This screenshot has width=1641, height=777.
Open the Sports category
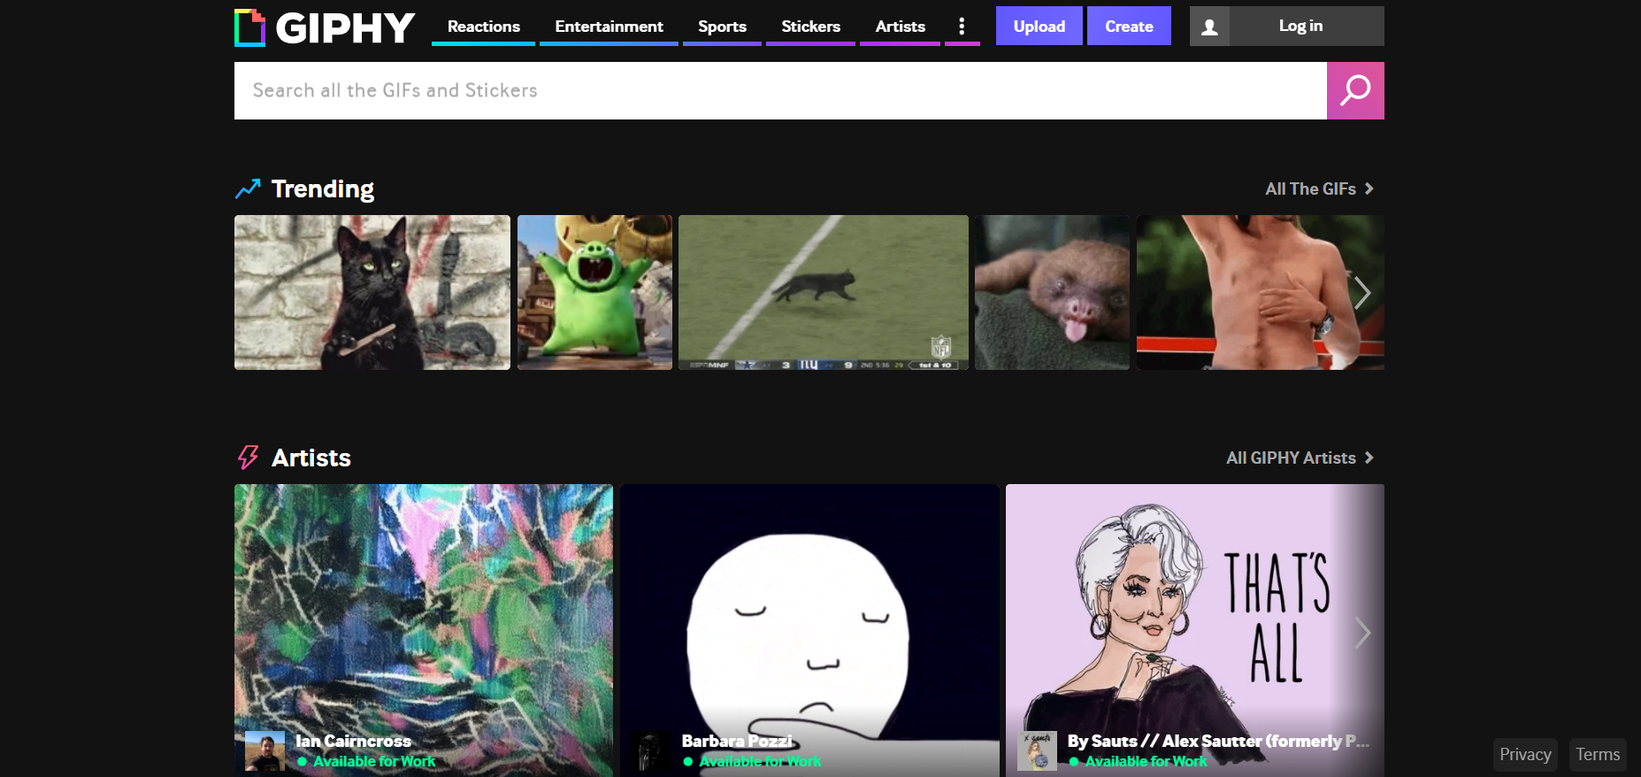click(722, 27)
